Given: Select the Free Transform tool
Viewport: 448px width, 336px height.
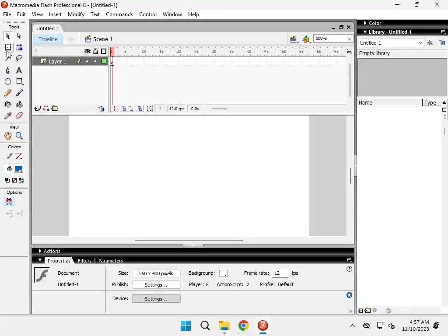Looking at the screenshot, I should pos(8,47).
